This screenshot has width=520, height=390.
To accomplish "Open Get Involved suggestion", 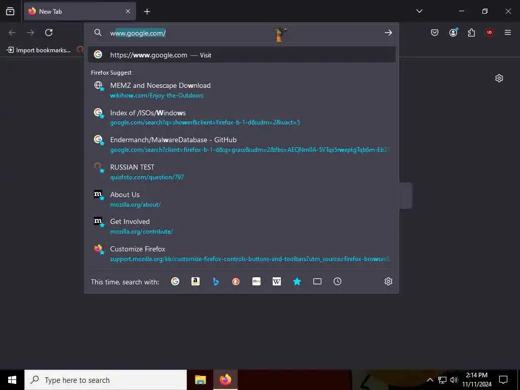I will 241,226.
